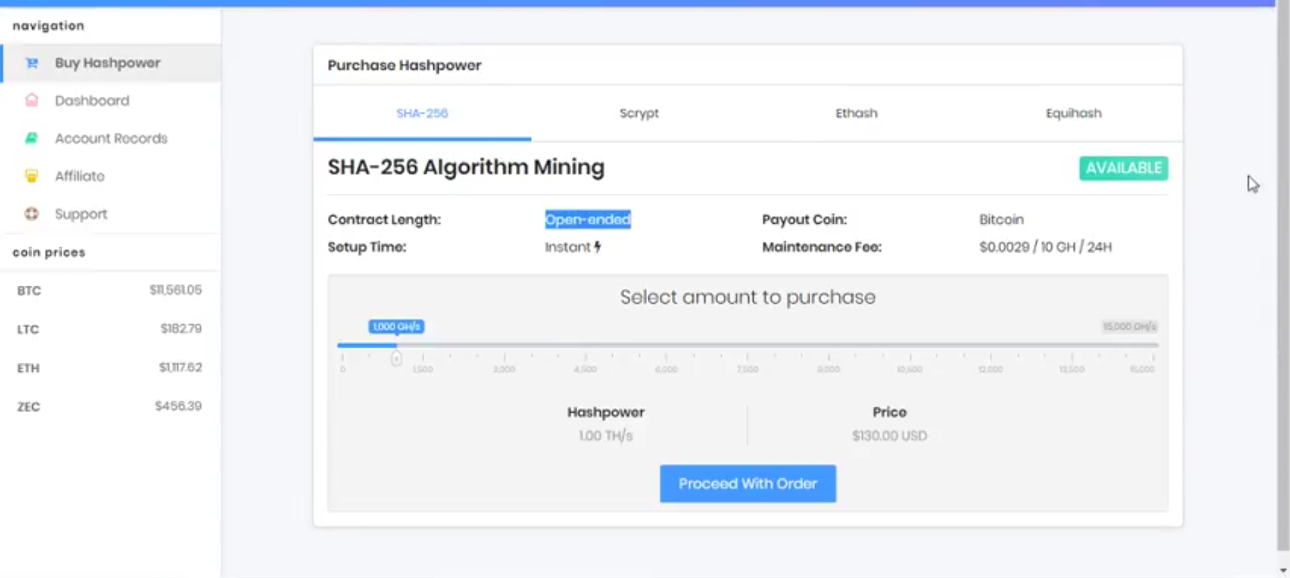
Task: Click the Account Records icon
Action: (32, 138)
